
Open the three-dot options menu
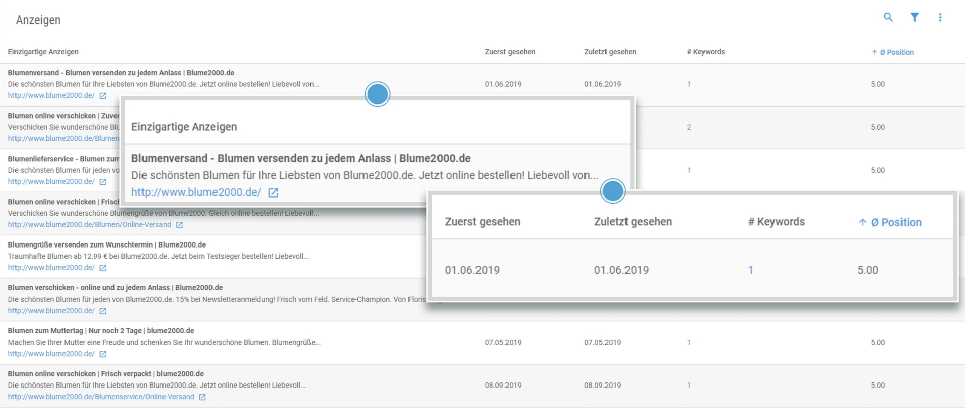pyautogui.click(x=940, y=17)
